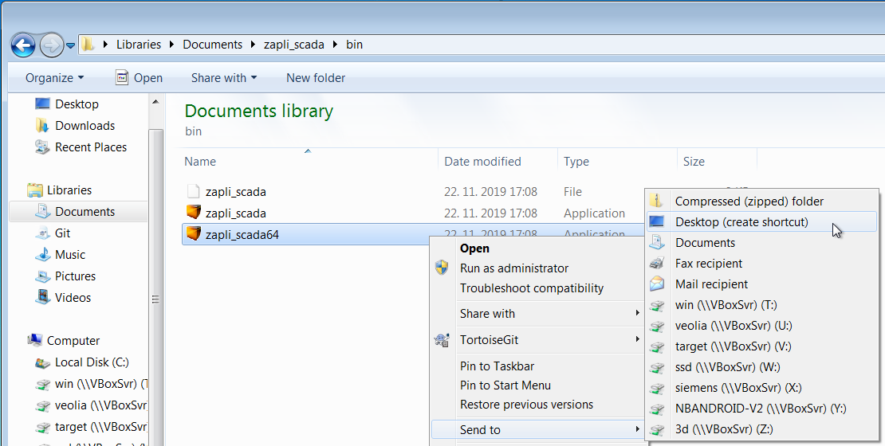Click the zapli_scada64 application icon

[193, 234]
